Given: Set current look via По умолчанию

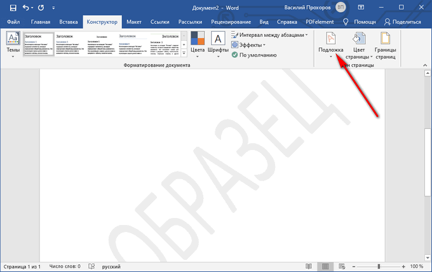Looking at the screenshot, I should click(x=254, y=55).
